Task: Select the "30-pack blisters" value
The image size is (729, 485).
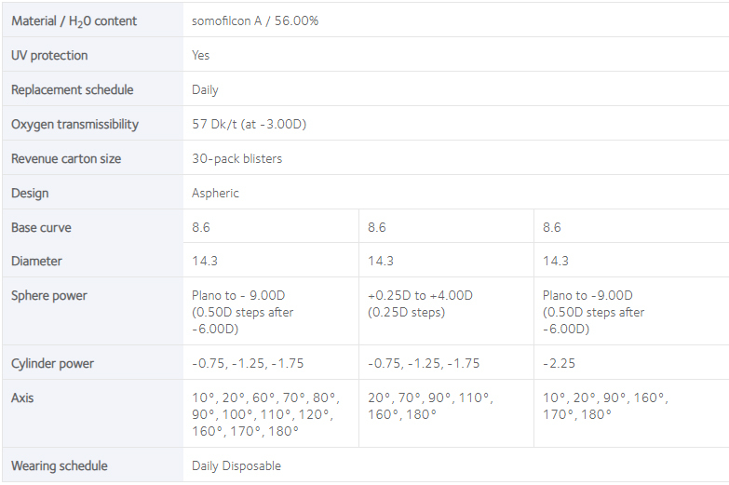Action: coord(236,158)
